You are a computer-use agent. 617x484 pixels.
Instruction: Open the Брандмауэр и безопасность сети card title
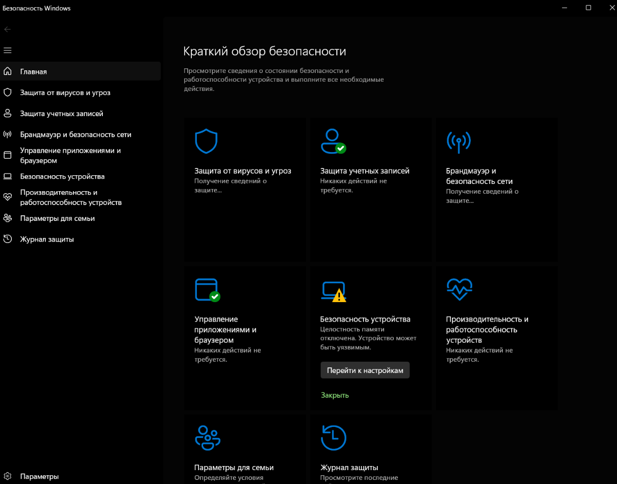(479, 176)
